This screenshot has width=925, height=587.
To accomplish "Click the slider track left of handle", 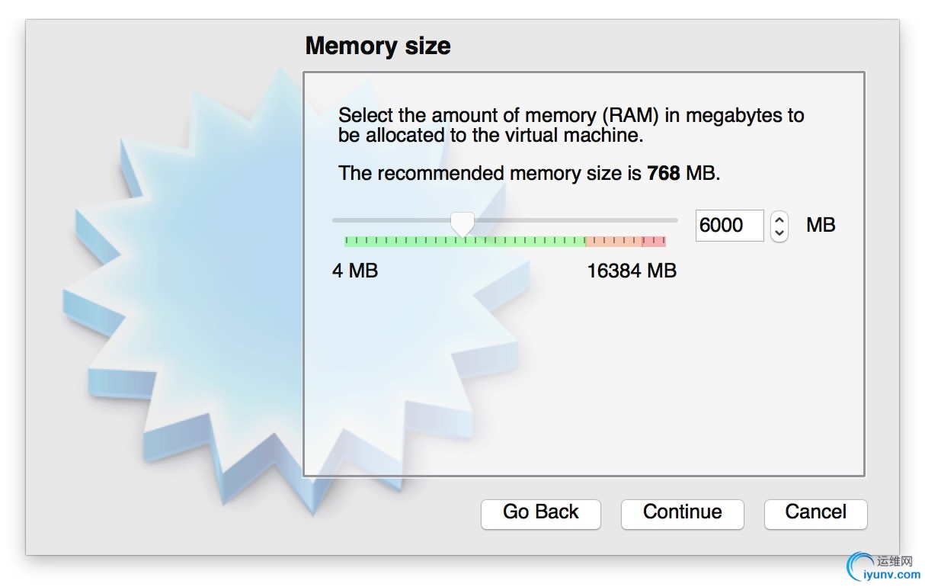I will 392,220.
